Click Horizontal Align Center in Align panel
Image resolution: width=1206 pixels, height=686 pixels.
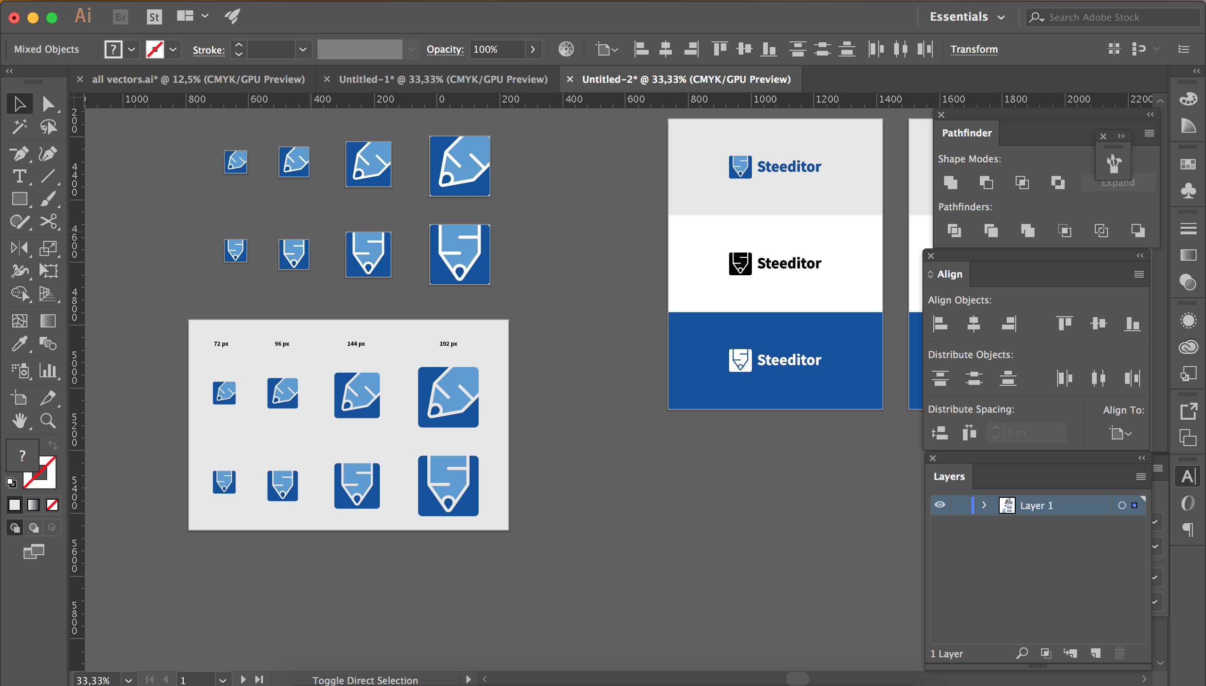[x=973, y=324]
